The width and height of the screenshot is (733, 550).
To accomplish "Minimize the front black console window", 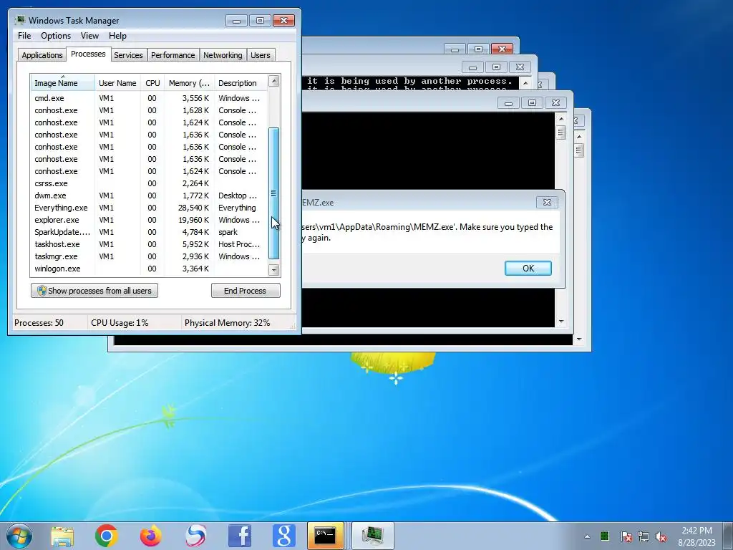I will point(508,102).
